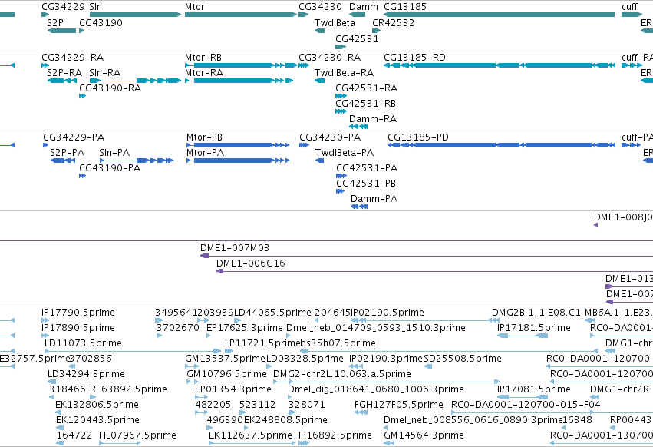Screen dimensions: 653x447
Task: Open transcript label Sln-RA
Action: pyautogui.click(x=104, y=72)
